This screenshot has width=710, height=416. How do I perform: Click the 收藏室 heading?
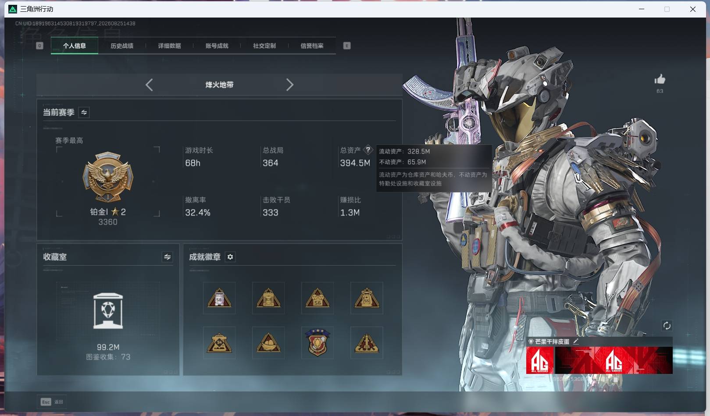pyautogui.click(x=55, y=257)
